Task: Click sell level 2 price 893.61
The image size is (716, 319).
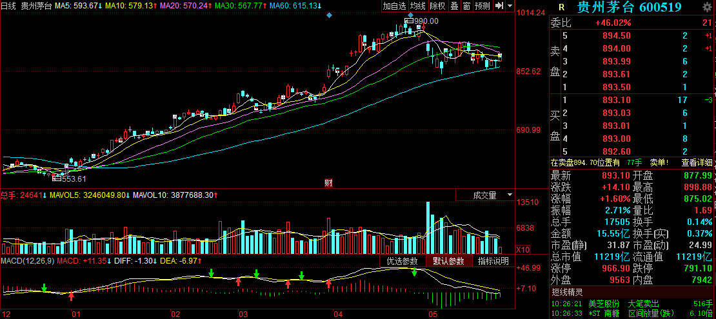Action: 615,74
